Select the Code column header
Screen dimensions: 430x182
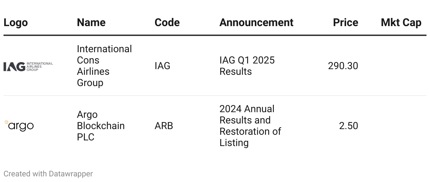click(x=167, y=23)
